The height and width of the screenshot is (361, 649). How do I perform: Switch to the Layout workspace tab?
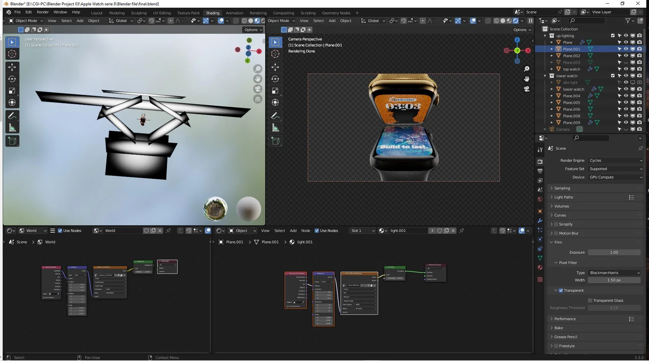[97, 13]
